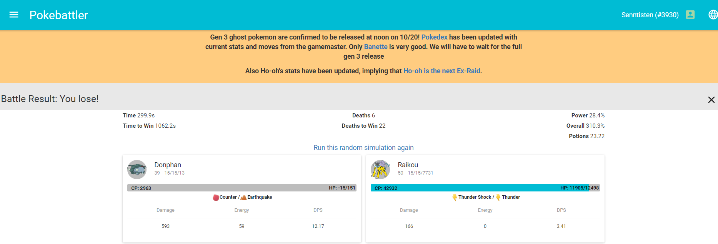Viewport: 718px width, 244px height.
Task: Click the Thunder Shock move name
Action: coord(475,197)
